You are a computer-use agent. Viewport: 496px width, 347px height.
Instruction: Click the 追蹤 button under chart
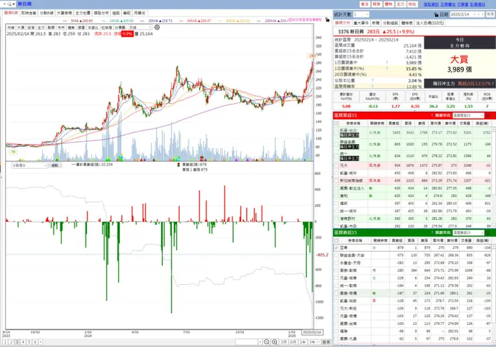[55, 165]
